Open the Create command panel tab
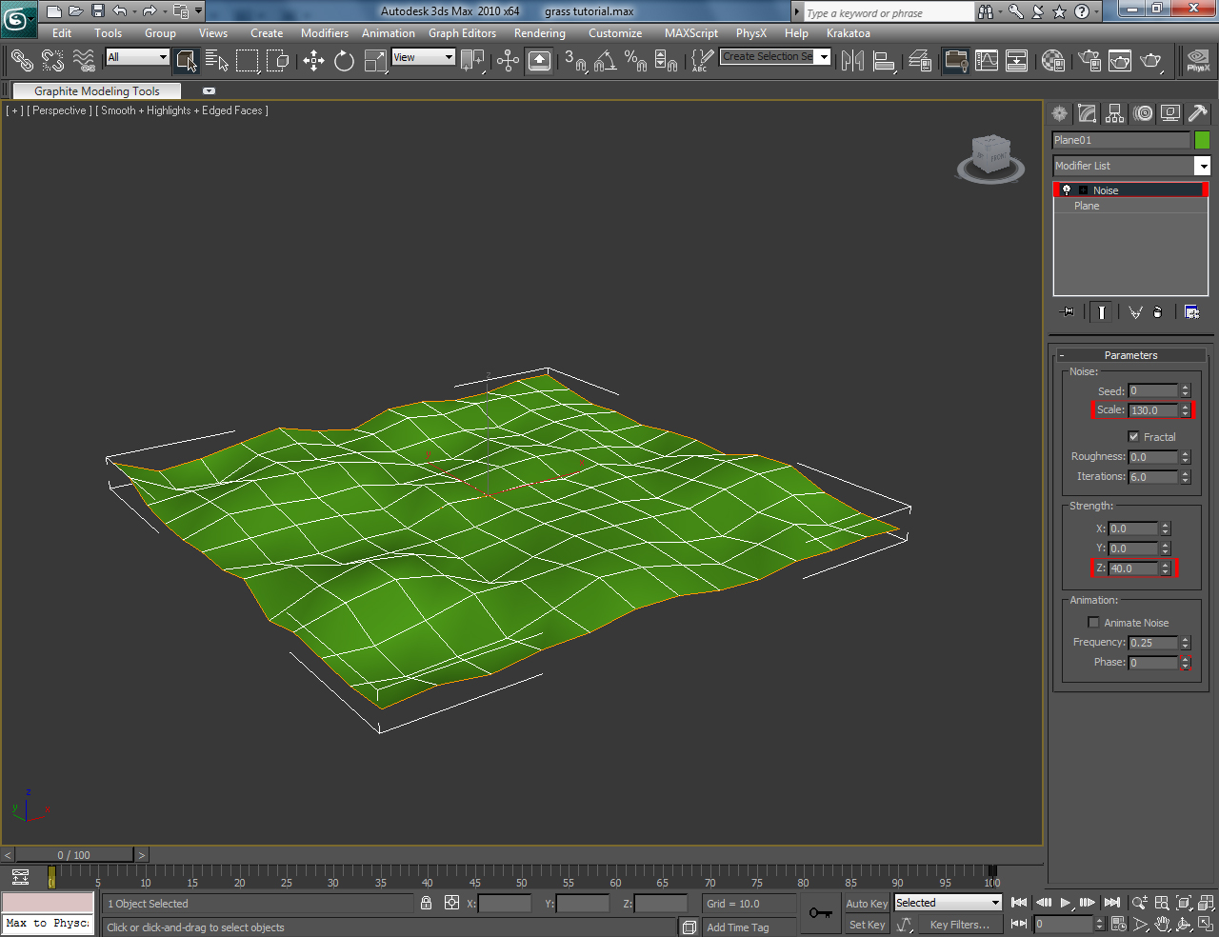 [x=1059, y=113]
